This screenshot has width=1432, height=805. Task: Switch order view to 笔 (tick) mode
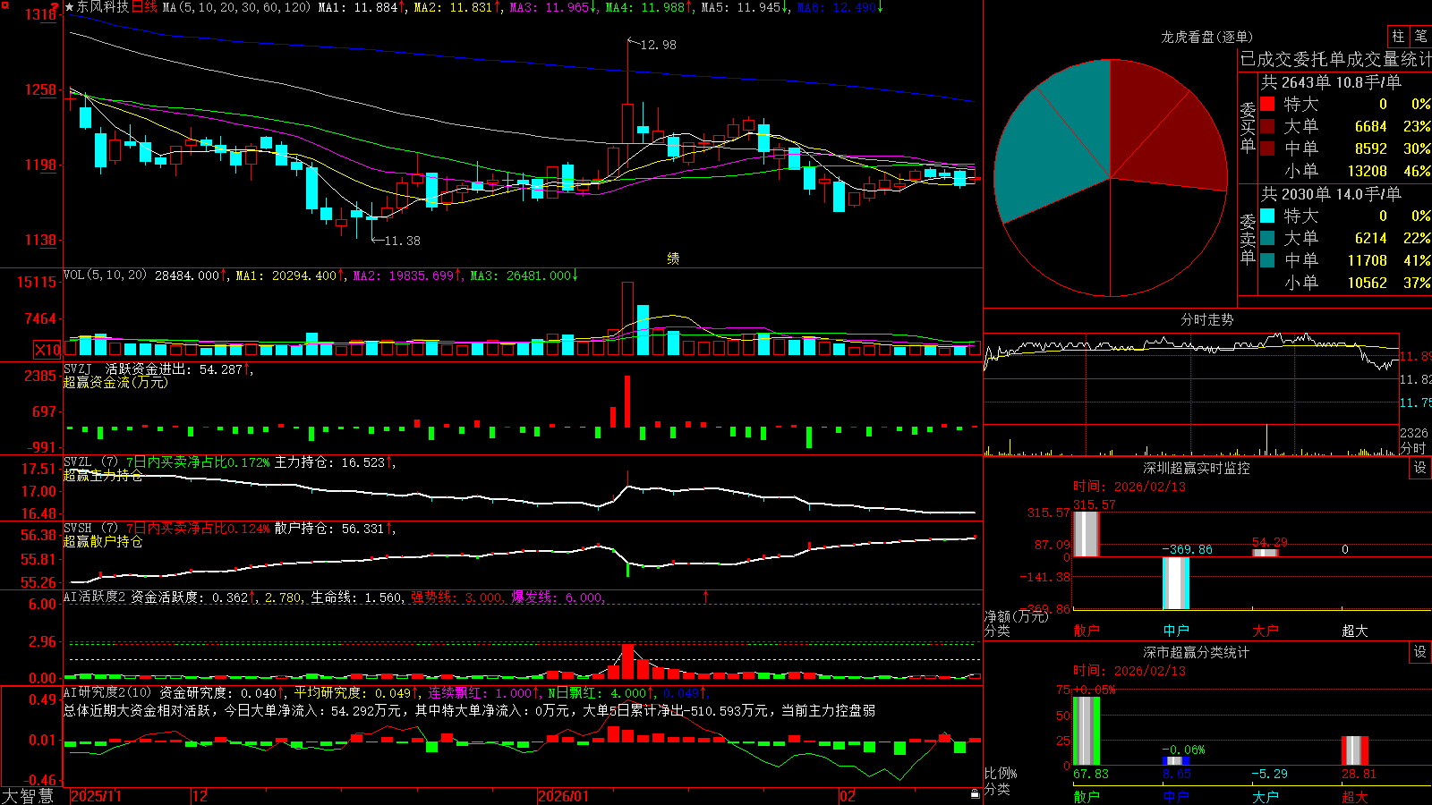pyautogui.click(x=1420, y=37)
